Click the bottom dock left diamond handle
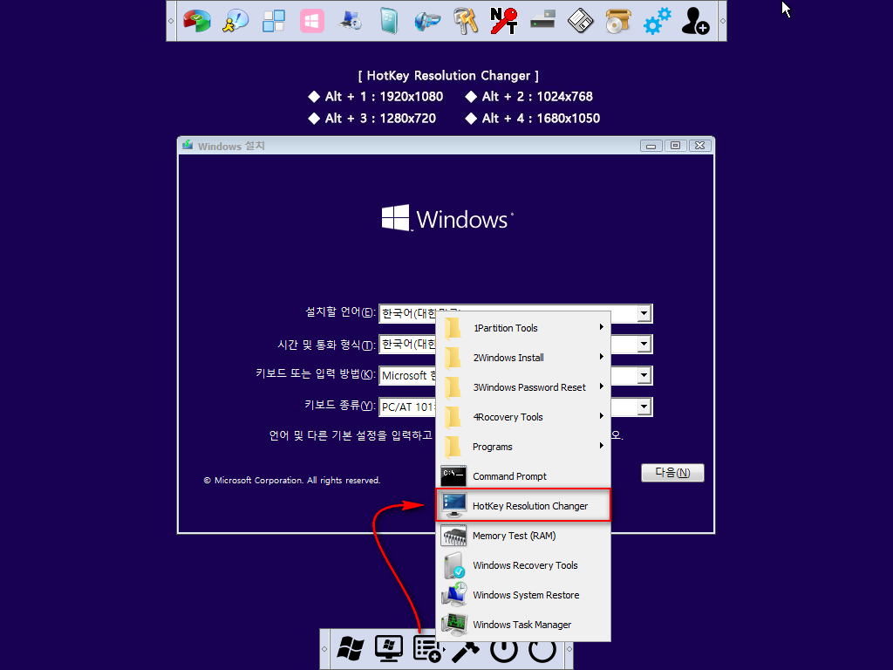The height and width of the screenshot is (670, 893). coord(324,649)
